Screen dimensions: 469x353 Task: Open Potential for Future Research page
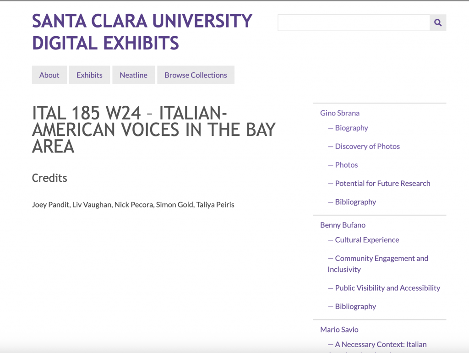(379, 184)
